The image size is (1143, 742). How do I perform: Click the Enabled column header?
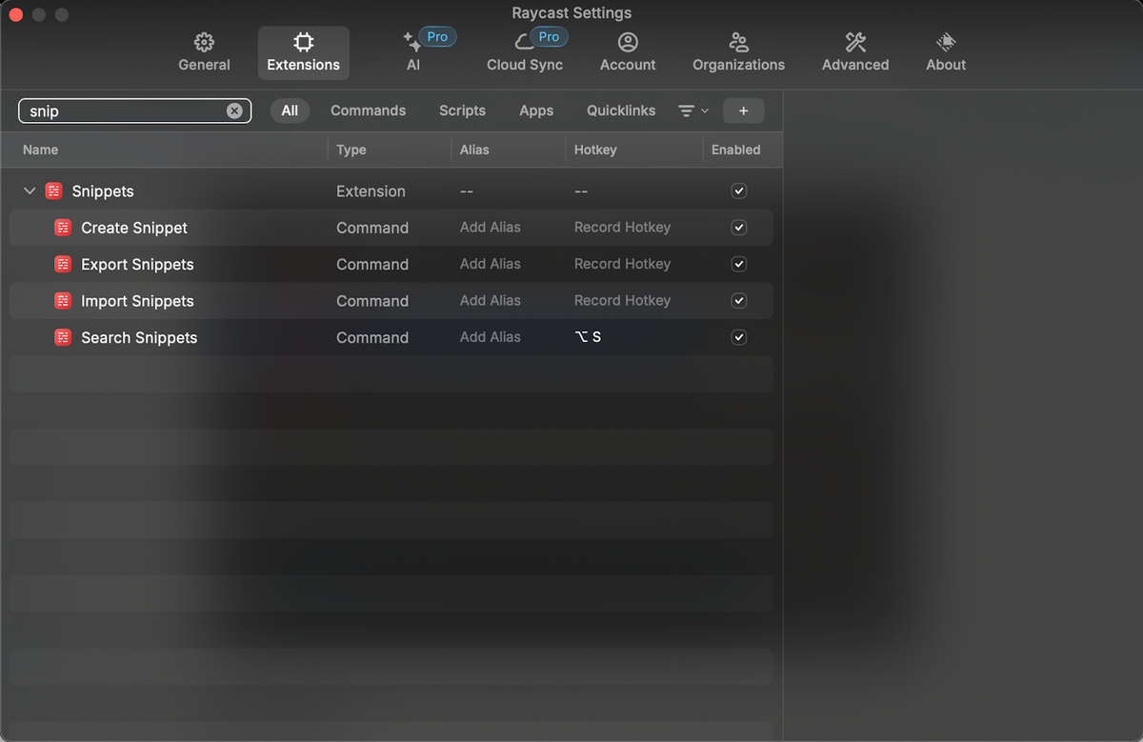click(735, 150)
